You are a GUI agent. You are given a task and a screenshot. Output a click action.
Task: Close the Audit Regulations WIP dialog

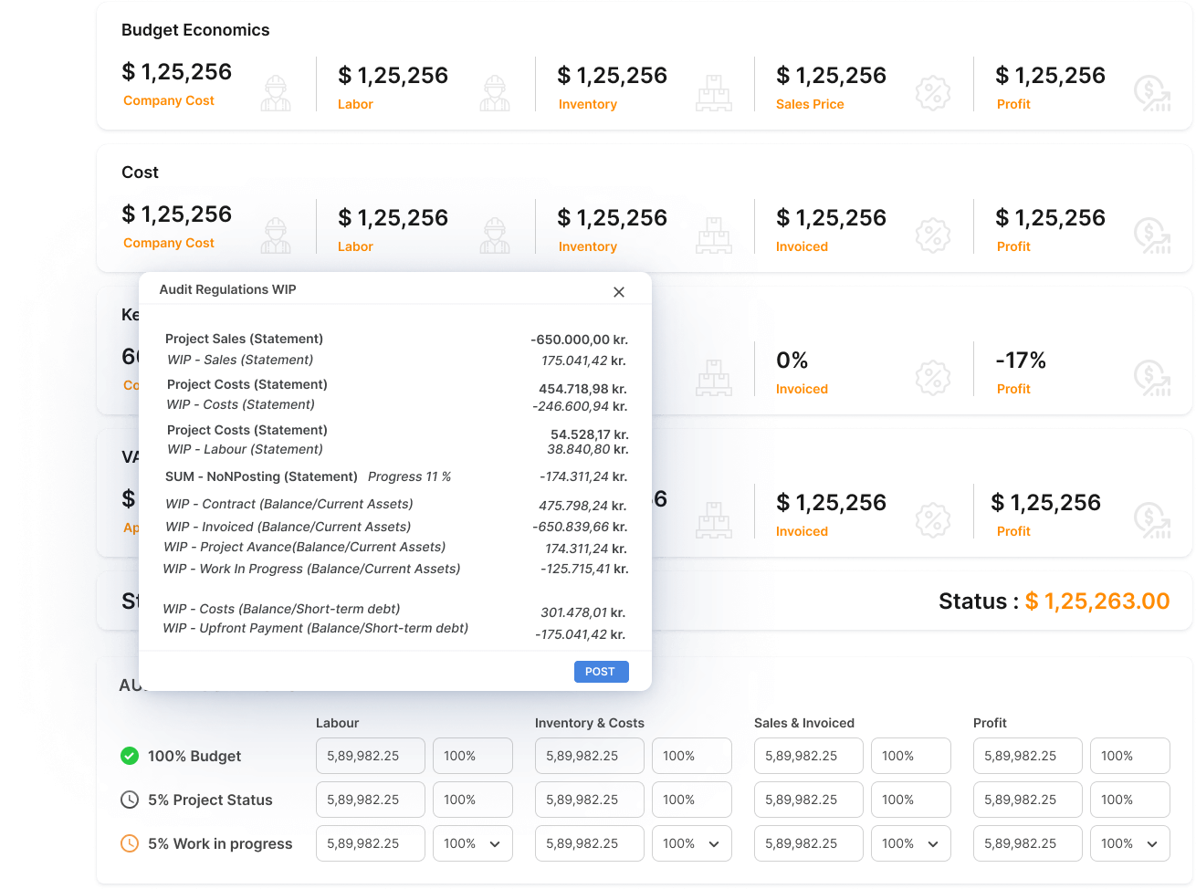(x=619, y=292)
